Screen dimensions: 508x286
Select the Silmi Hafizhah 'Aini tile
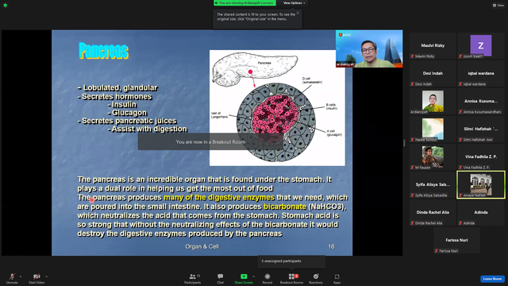coord(481,129)
